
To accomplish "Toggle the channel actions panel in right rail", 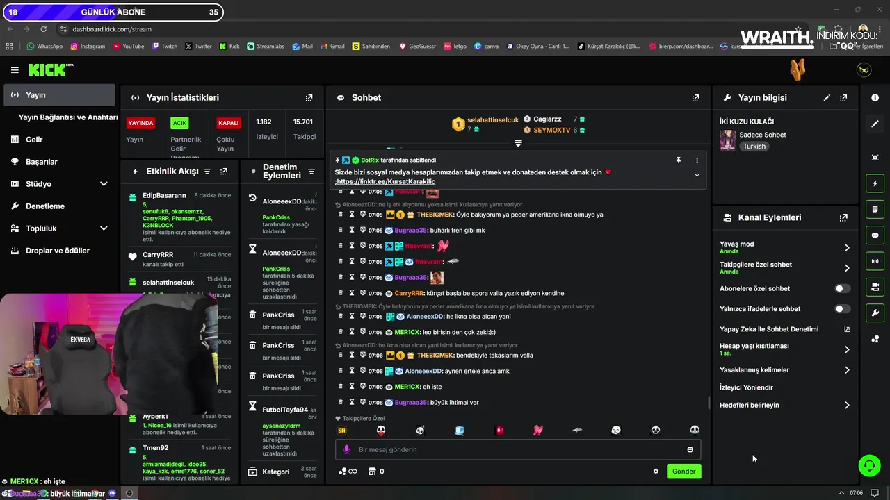I will coord(875,287).
